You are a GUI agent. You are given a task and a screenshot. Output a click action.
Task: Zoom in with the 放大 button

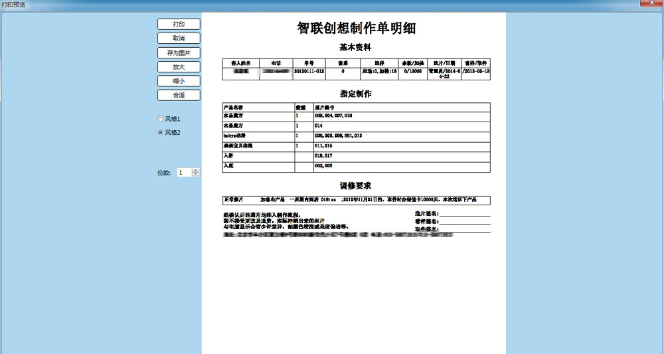click(x=179, y=67)
